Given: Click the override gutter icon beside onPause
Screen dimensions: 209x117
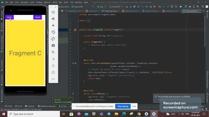Looking at the screenshot, I should [x=73, y=94].
